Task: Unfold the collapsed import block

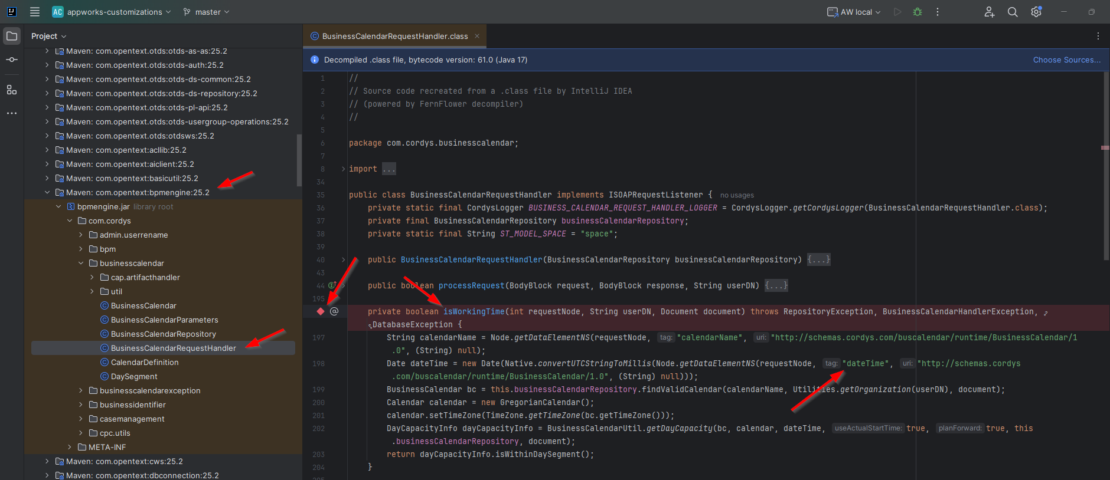Action: (x=343, y=169)
